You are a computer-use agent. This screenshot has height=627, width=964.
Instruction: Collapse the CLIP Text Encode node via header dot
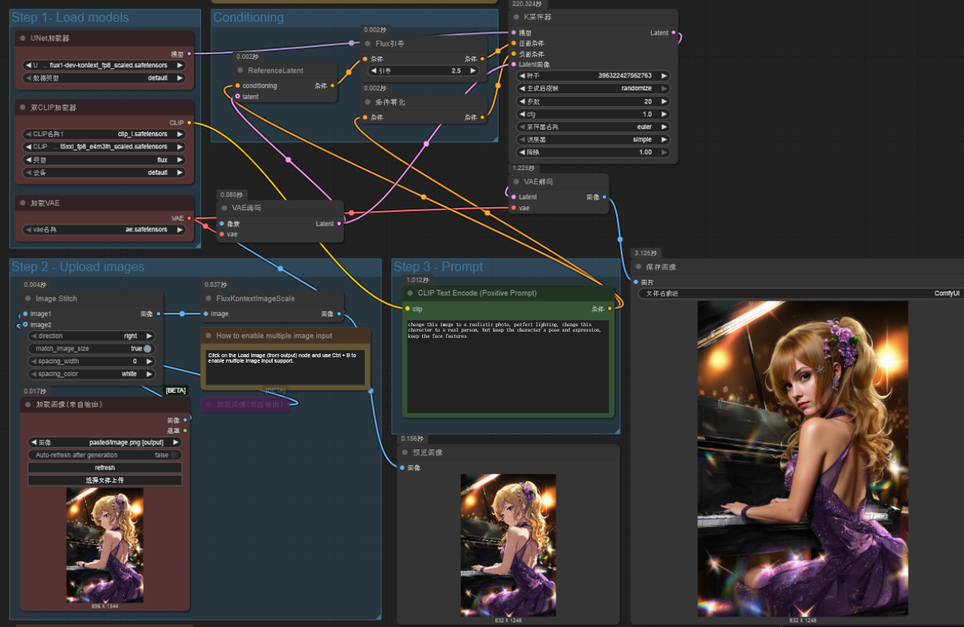tap(410, 293)
